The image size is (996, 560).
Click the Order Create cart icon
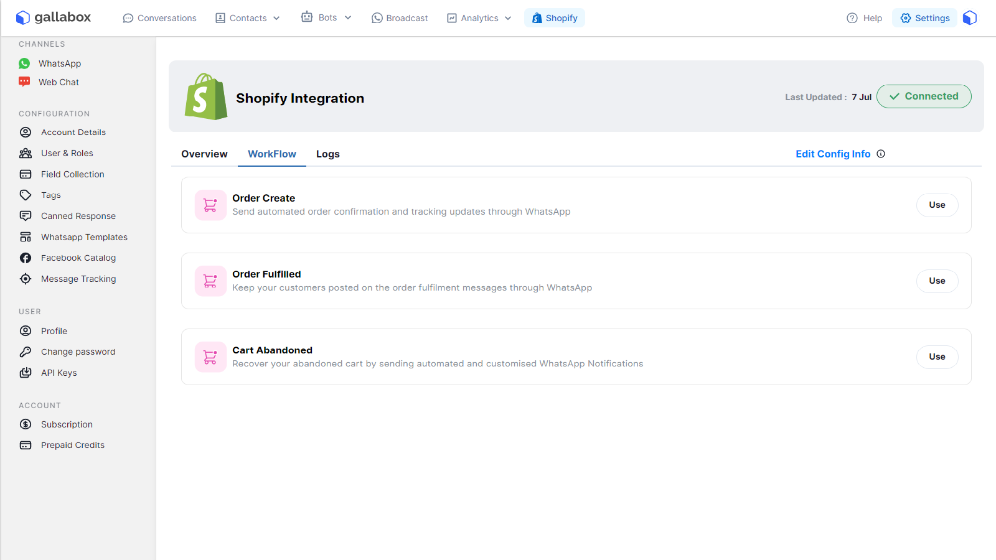210,205
